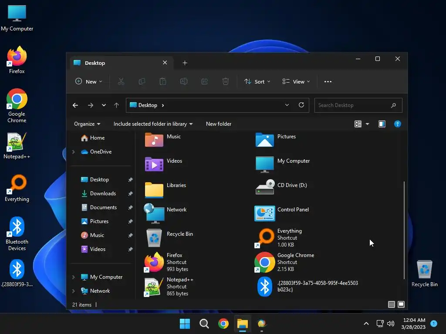Open the view options arrow dropdown

pyautogui.click(x=367, y=124)
